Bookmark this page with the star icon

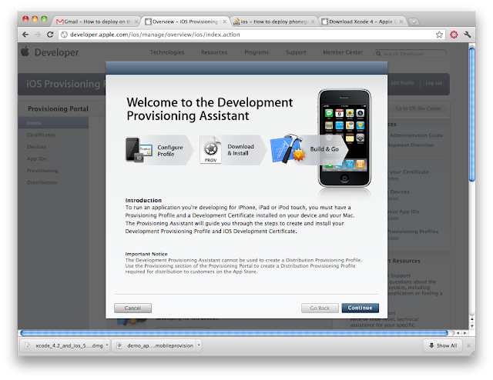[x=439, y=35]
